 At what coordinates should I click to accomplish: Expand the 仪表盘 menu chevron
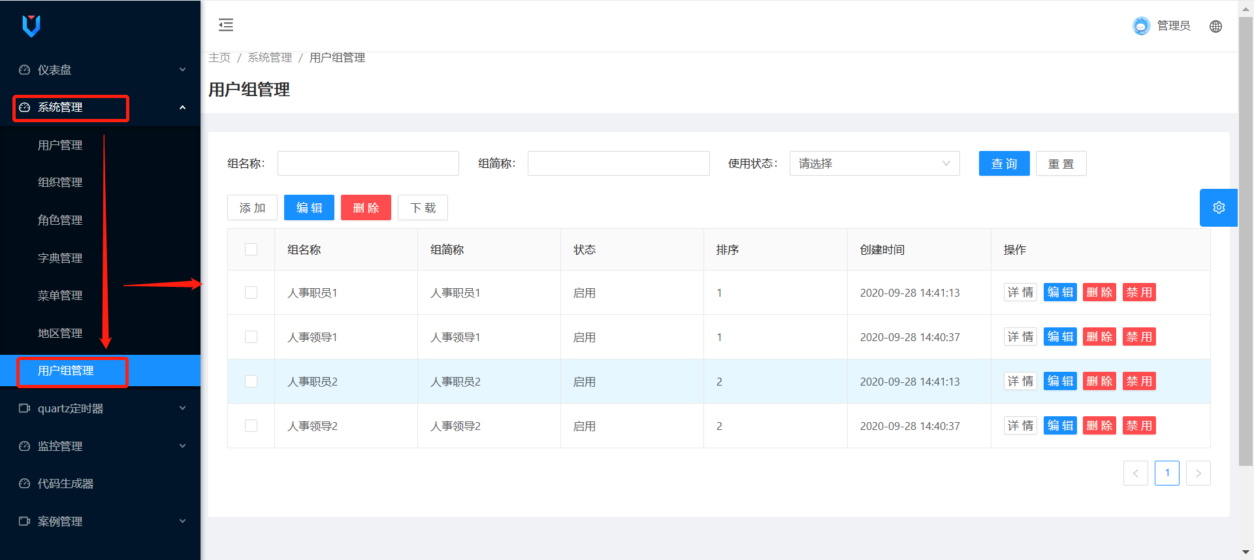point(183,70)
